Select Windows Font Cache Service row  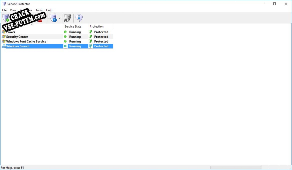pyautogui.click(x=57, y=41)
